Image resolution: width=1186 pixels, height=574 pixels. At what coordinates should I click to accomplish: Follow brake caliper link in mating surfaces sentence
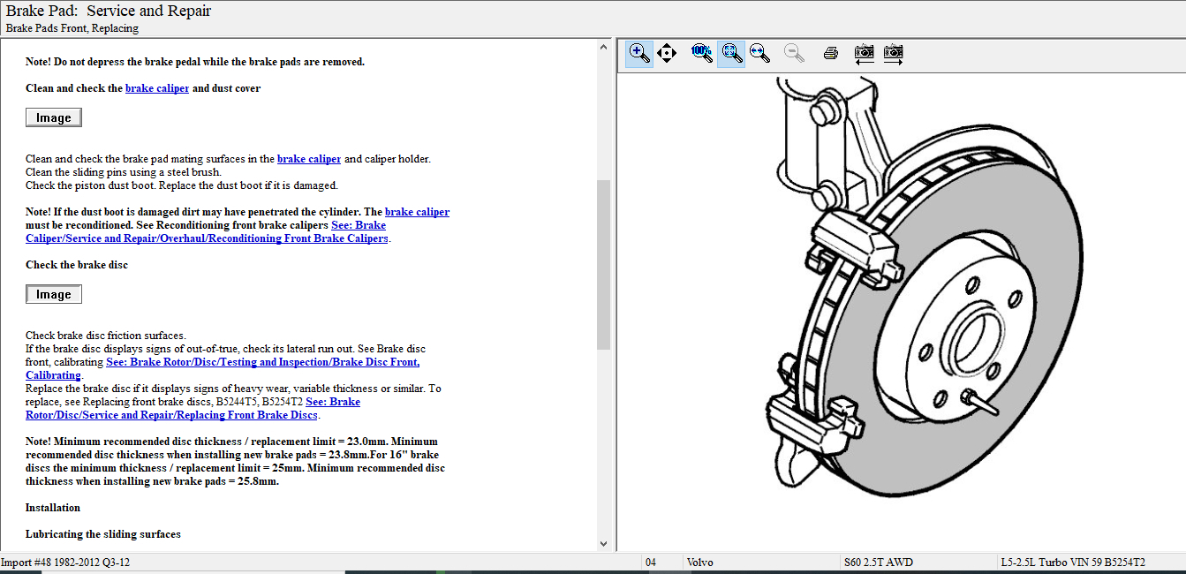coord(308,159)
